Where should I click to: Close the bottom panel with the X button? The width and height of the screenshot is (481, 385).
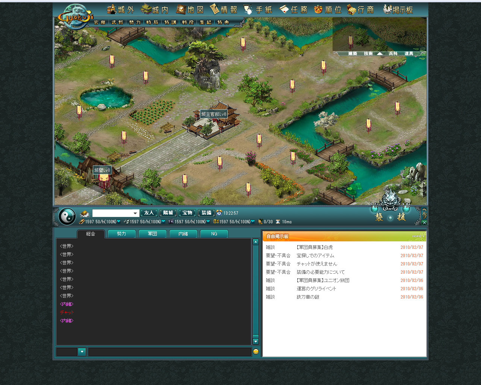424,223
